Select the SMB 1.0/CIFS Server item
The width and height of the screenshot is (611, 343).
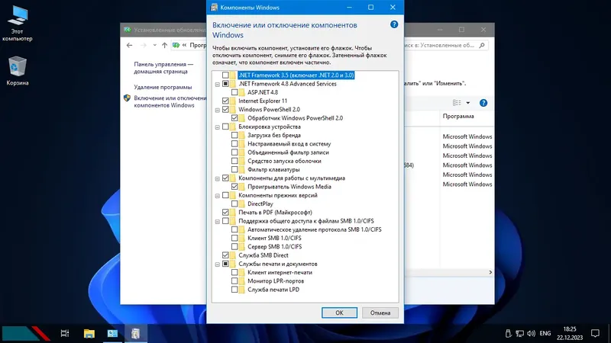point(274,246)
